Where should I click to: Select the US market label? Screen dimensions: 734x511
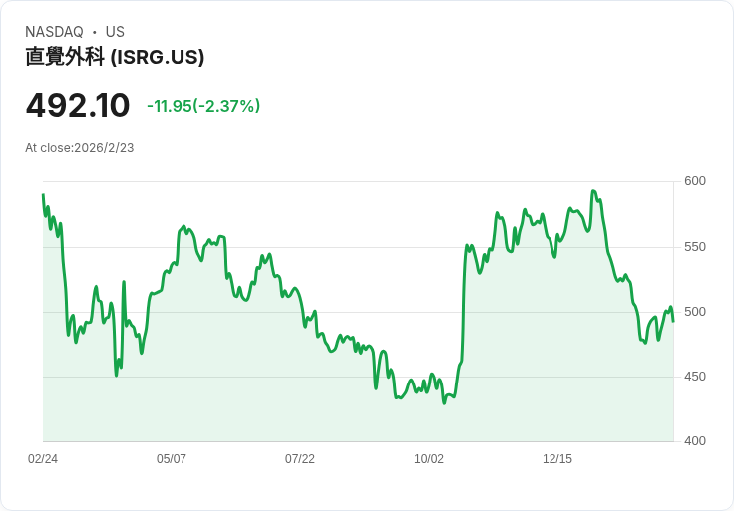[x=115, y=32]
